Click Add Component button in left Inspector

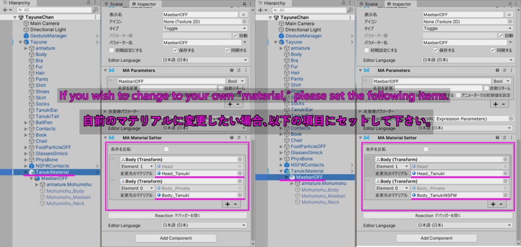pos(176,238)
